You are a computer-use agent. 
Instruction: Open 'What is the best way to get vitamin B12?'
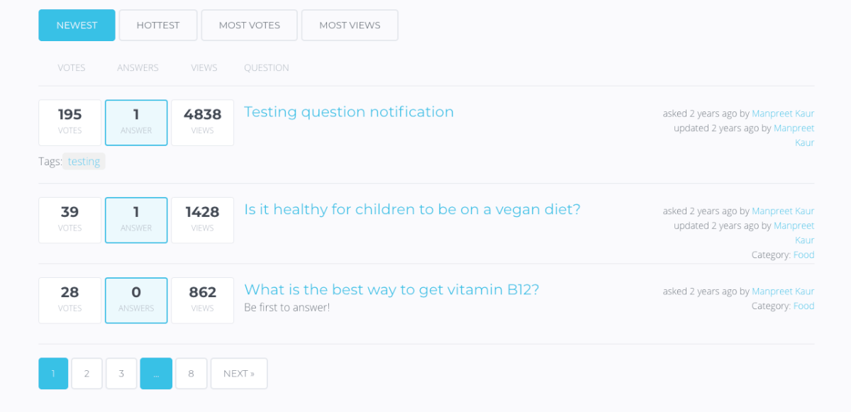[391, 289]
